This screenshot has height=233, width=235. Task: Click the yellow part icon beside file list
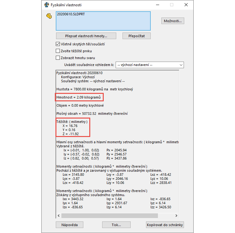(49, 16)
